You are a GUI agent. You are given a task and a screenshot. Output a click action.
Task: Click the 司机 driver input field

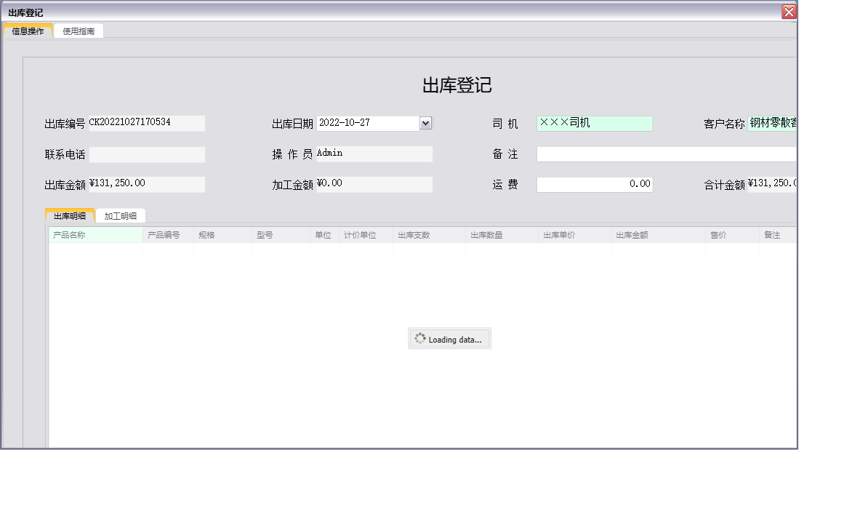[x=595, y=123]
